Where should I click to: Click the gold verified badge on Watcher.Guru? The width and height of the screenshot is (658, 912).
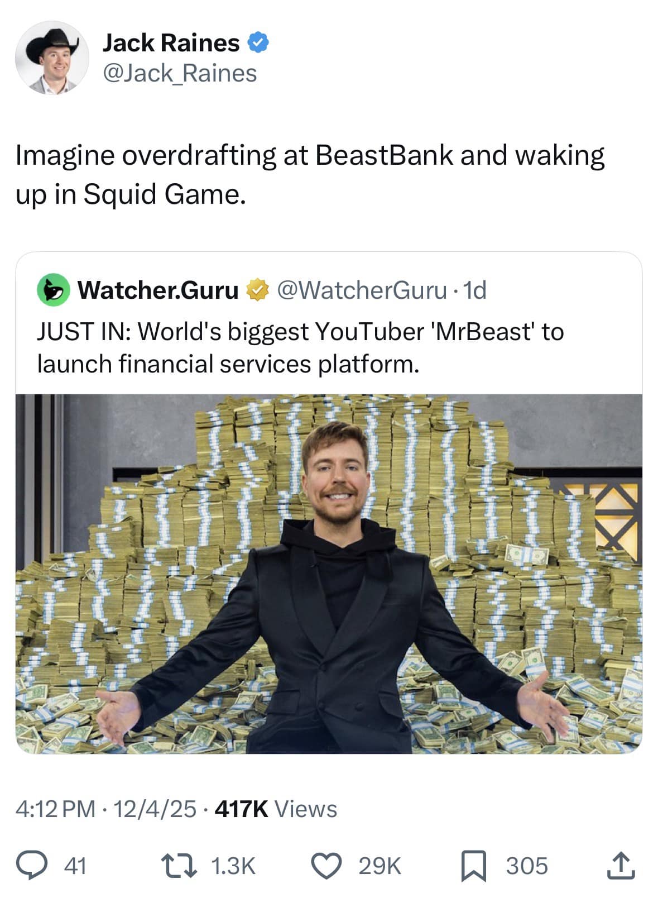point(257,290)
